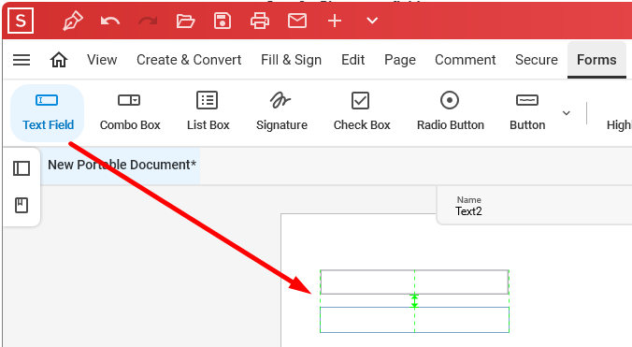Print the document using the printer icon
The height and width of the screenshot is (347, 632).
tap(260, 21)
